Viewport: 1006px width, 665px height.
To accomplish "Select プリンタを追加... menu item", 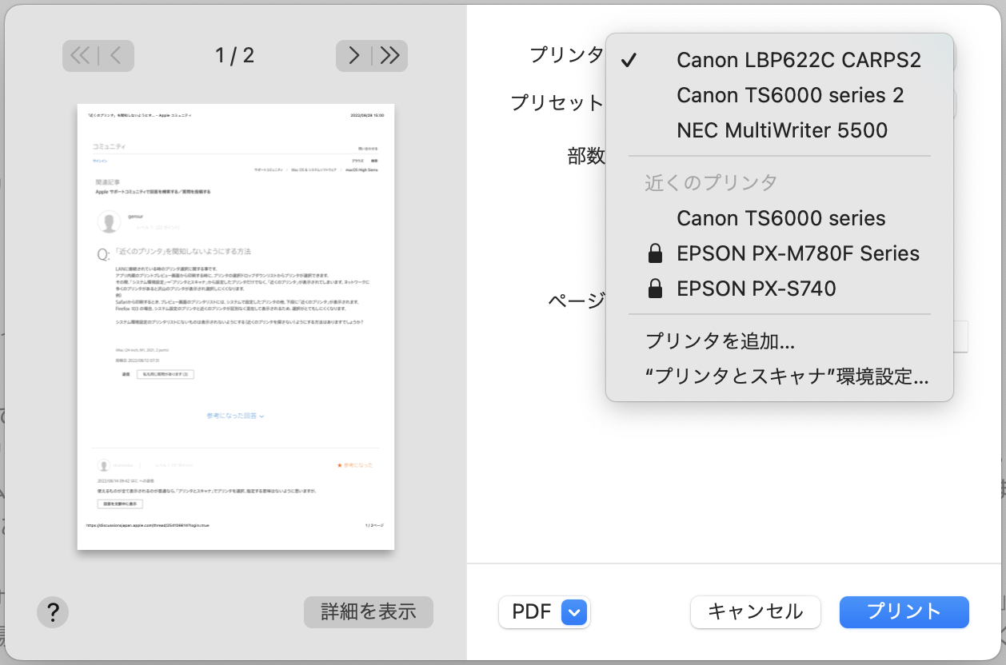I will click(780, 341).
